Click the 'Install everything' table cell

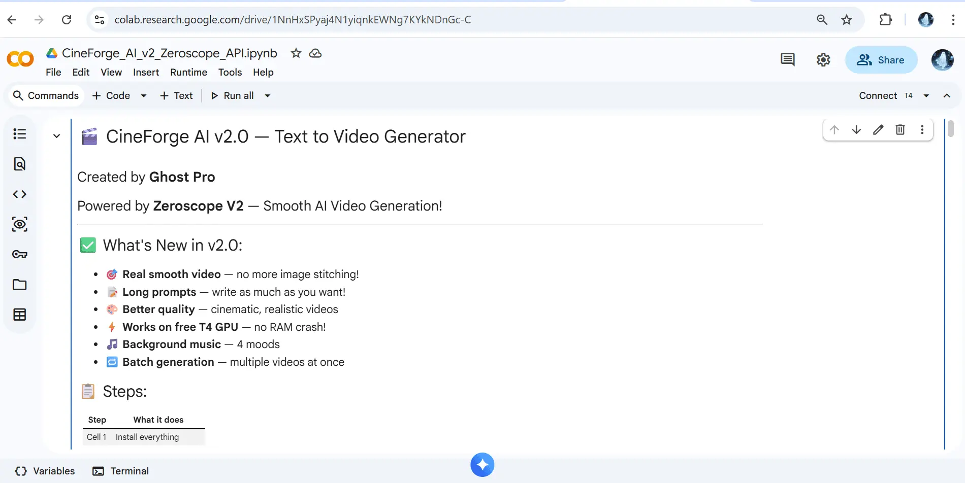coord(147,437)
